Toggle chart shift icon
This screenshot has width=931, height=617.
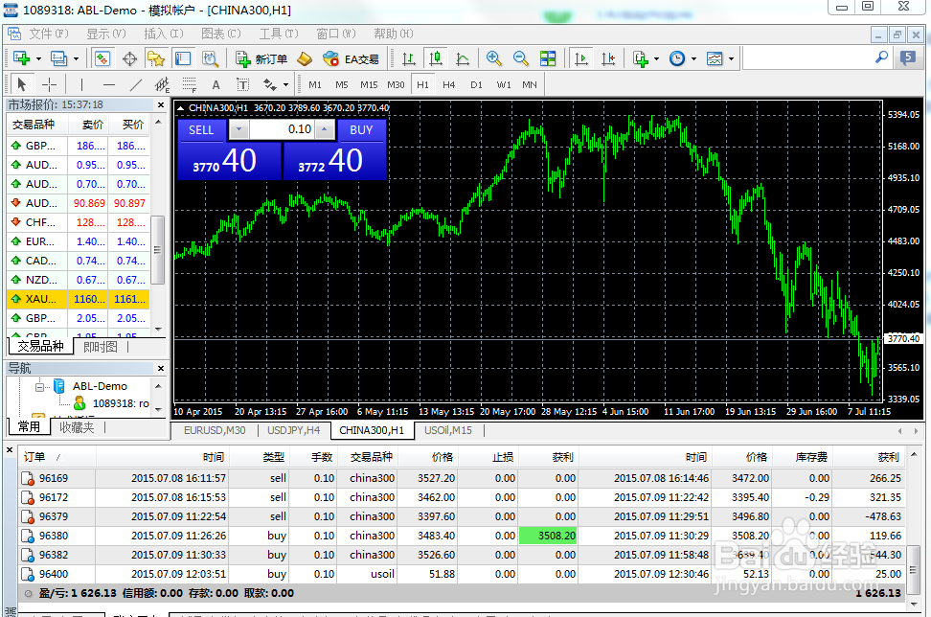click(x=608, y=58)
